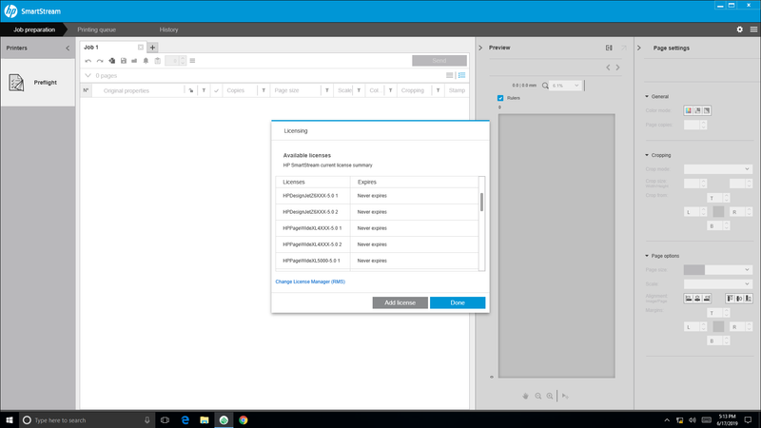
Task: Open the Scale dropdown in Page options
Action: click(x=718, y=283)
